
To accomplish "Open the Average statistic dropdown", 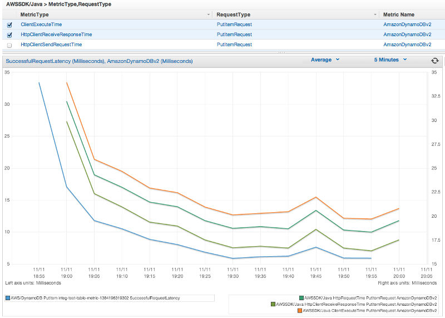I will point(321,60).
